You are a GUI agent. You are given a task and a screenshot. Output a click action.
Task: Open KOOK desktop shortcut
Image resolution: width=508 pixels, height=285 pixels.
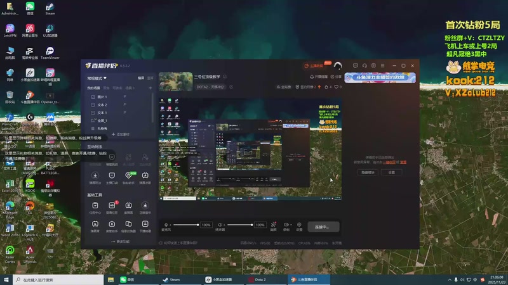click(30, 186)
